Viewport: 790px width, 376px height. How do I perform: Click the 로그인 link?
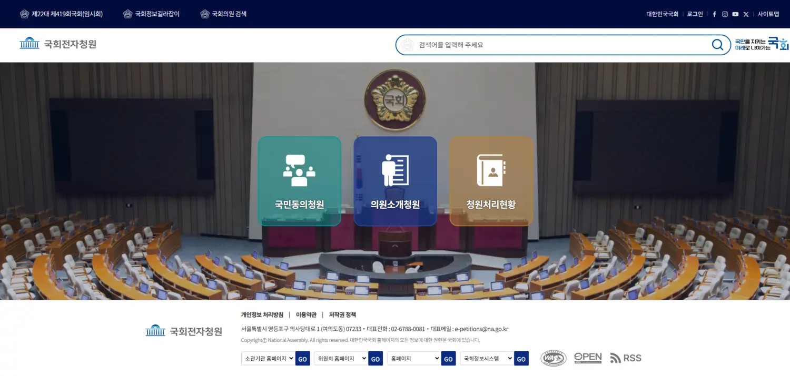coord(694,14)
